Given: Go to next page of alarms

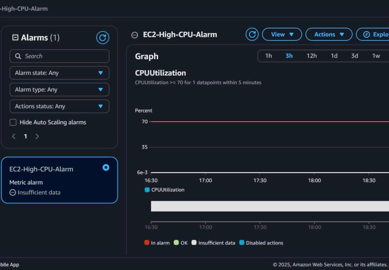Looking at the screenshot, I should click(37, 136).
